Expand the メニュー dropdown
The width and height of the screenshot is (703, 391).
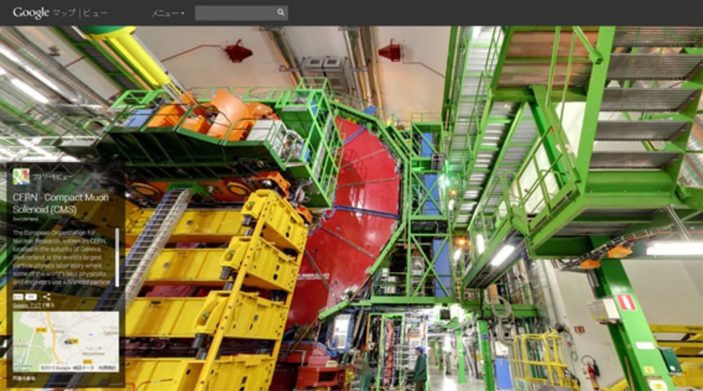(168, 13)
